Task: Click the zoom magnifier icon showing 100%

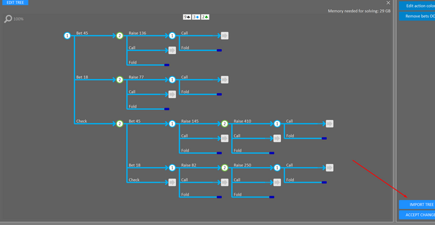Action: [x=8, y=19]
